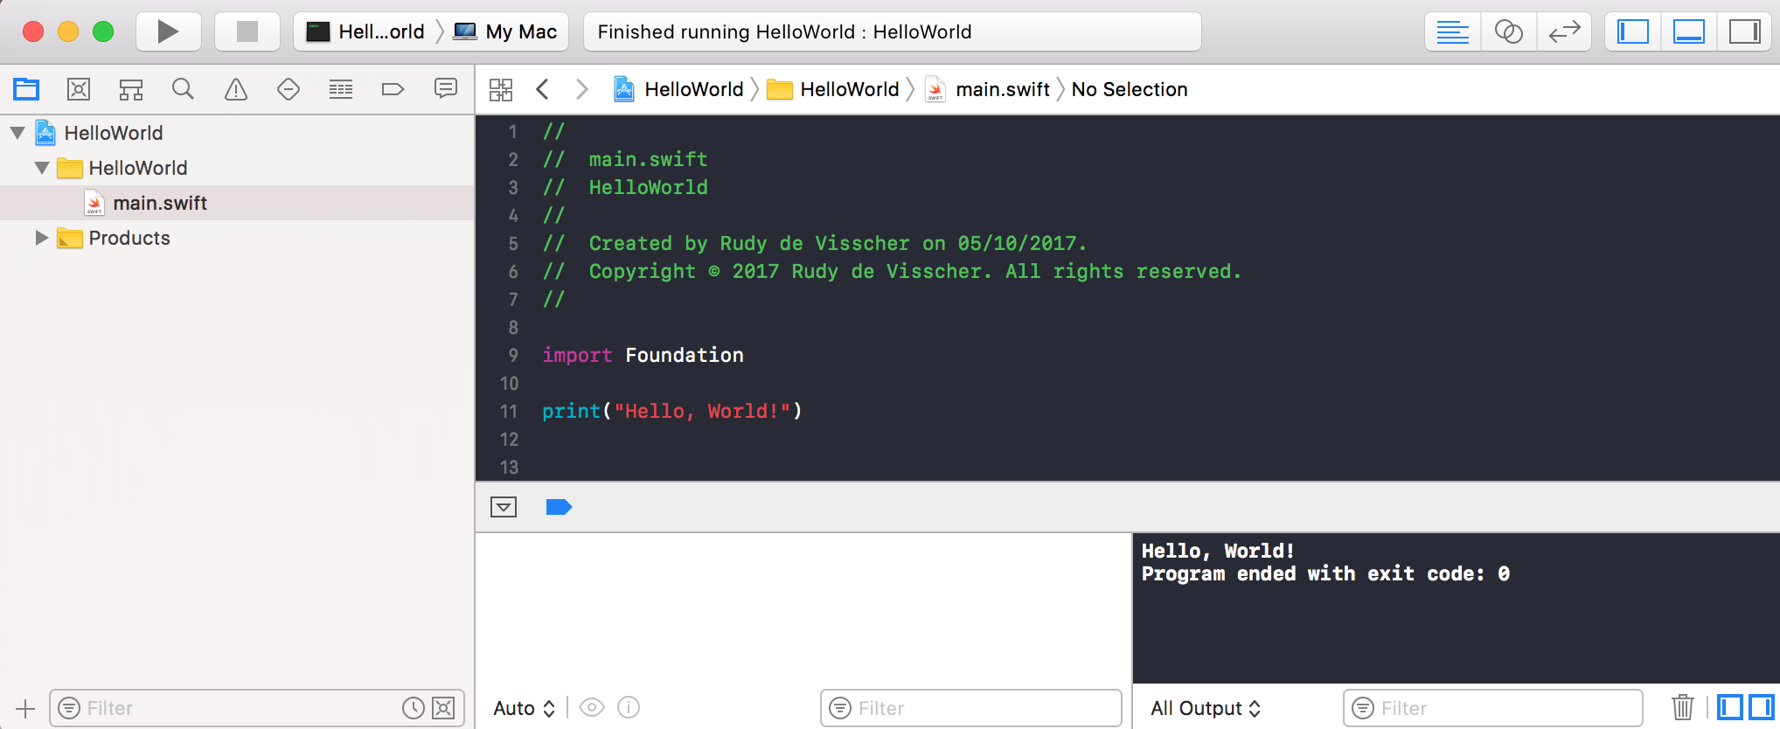Run the HelloWorld project with Play button
Screen dimensions: 1780x729
[168, 32]
